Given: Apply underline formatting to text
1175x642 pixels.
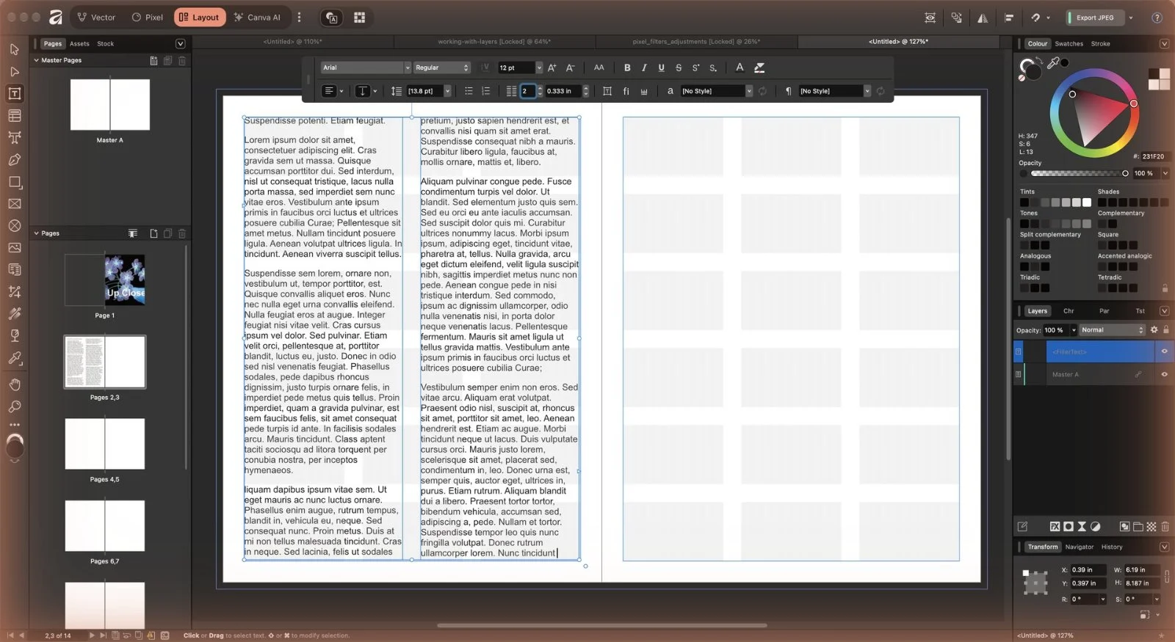Looking at the screenshot, I should tap(661, 68).
